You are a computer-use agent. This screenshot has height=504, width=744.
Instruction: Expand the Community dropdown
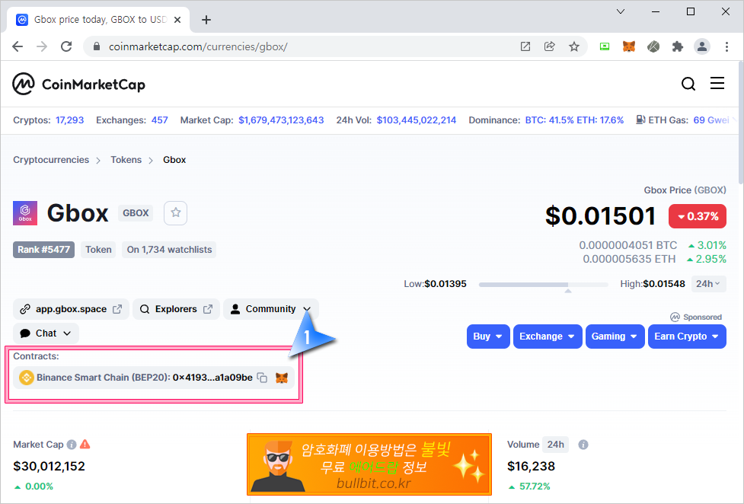271,309
